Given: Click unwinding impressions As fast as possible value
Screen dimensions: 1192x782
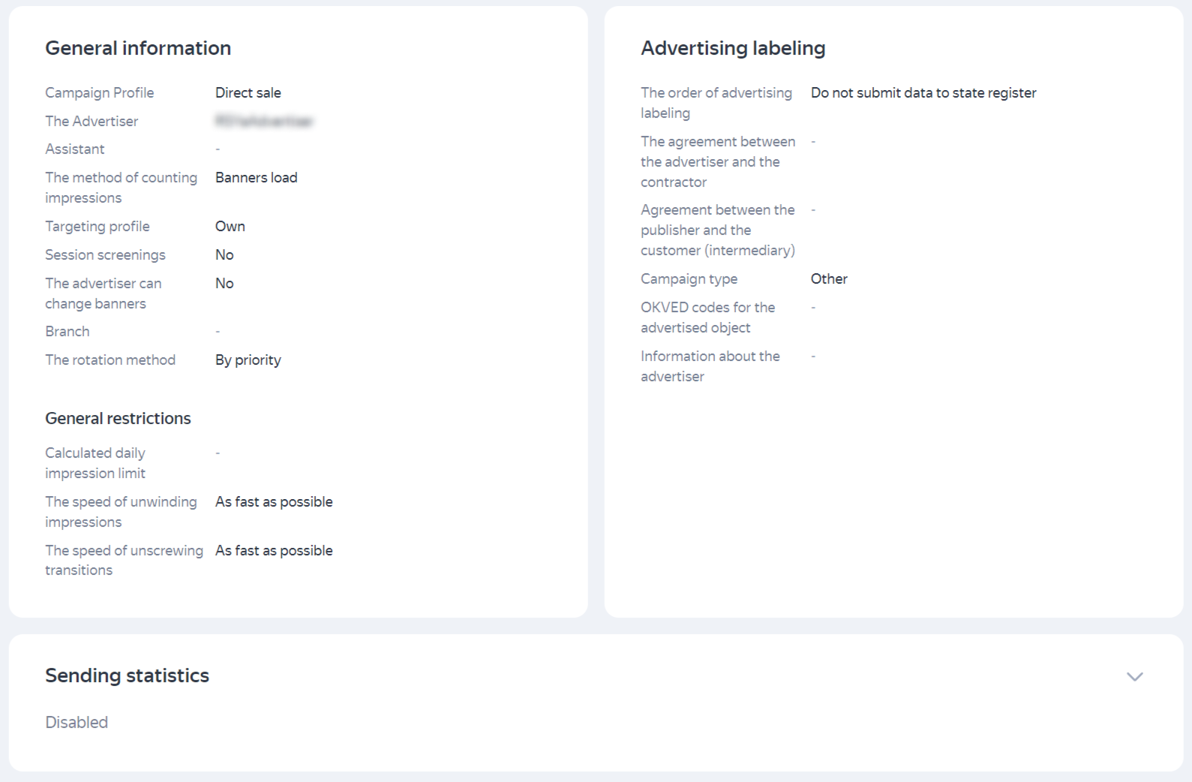Looking at the screenshot, I should pyautogui.click(x=273, y=502).
